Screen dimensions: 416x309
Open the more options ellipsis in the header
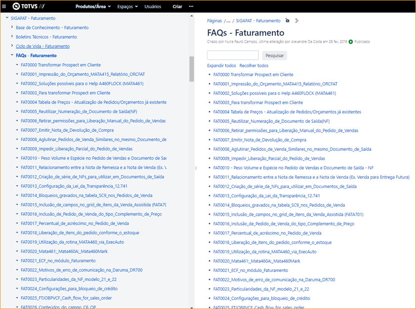tap(191, 6)
